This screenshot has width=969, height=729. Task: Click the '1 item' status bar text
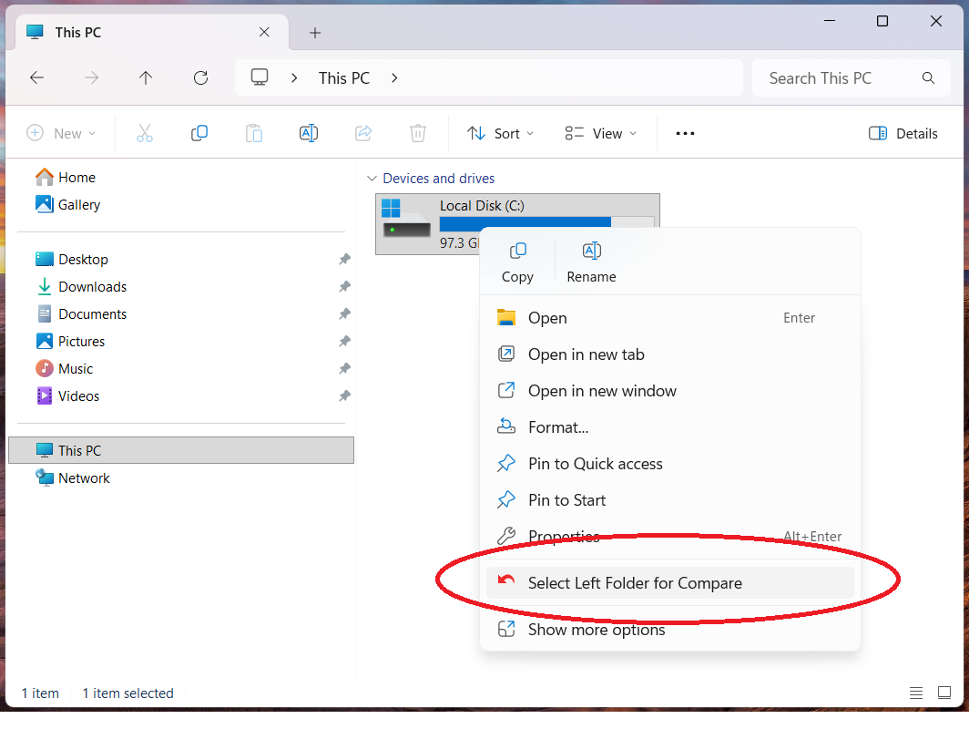tap(40, 693)
